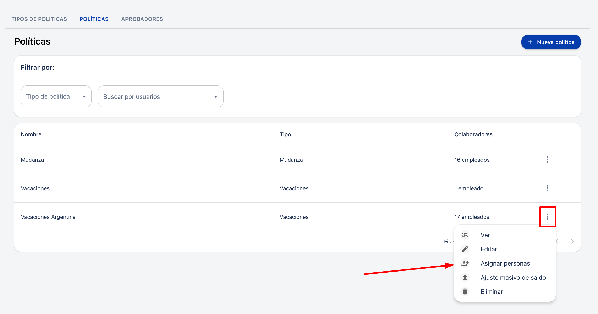
Task: Click the 17 empleados cell
Action: click(x=472, y=217)
